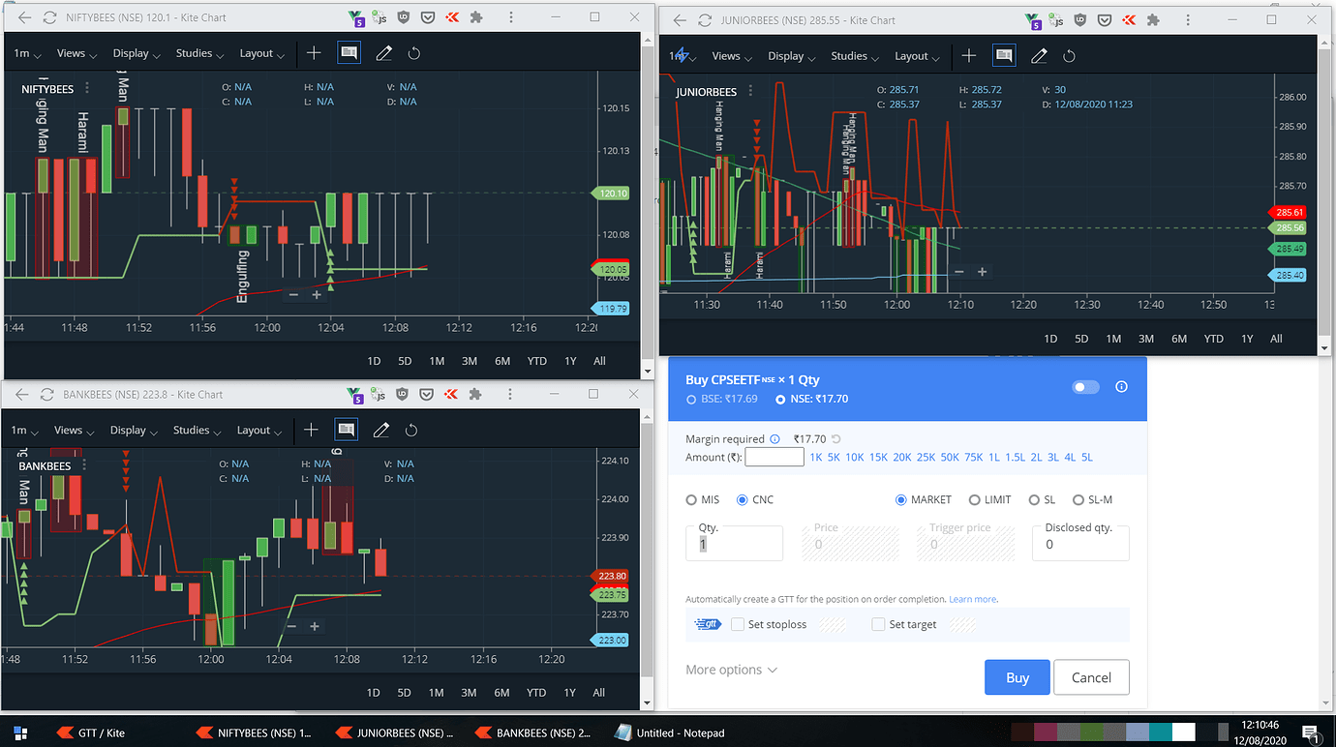Click the teal swatch in the taskbar palette

click(x=1160, y=732)
